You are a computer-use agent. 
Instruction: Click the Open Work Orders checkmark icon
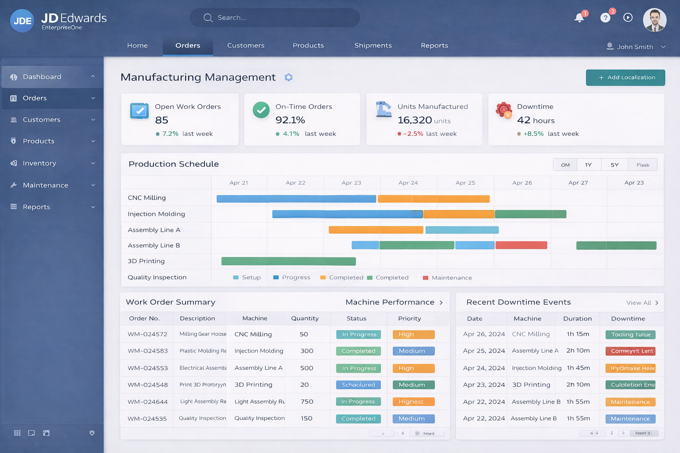pyautogui.click(x=139, y=111)
